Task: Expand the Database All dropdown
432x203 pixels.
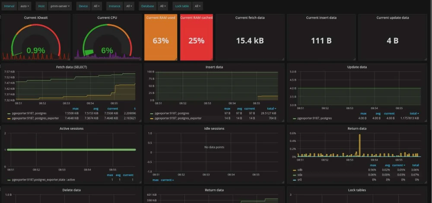Action: [x=163, y=6]
